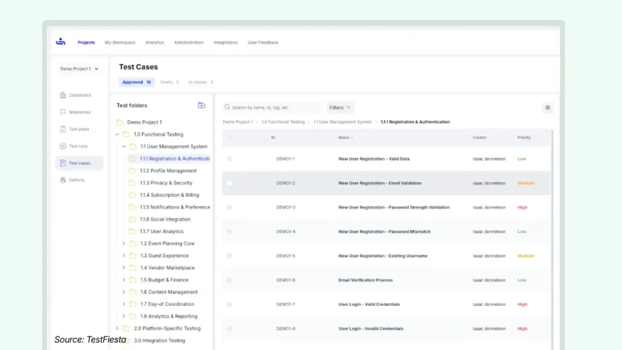
Task: Check the DEMO1-2 row checkbox
Action: [229, 183]
